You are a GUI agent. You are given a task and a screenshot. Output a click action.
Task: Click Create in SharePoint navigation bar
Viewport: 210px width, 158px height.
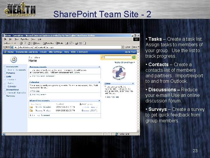[x=43, y=52]
